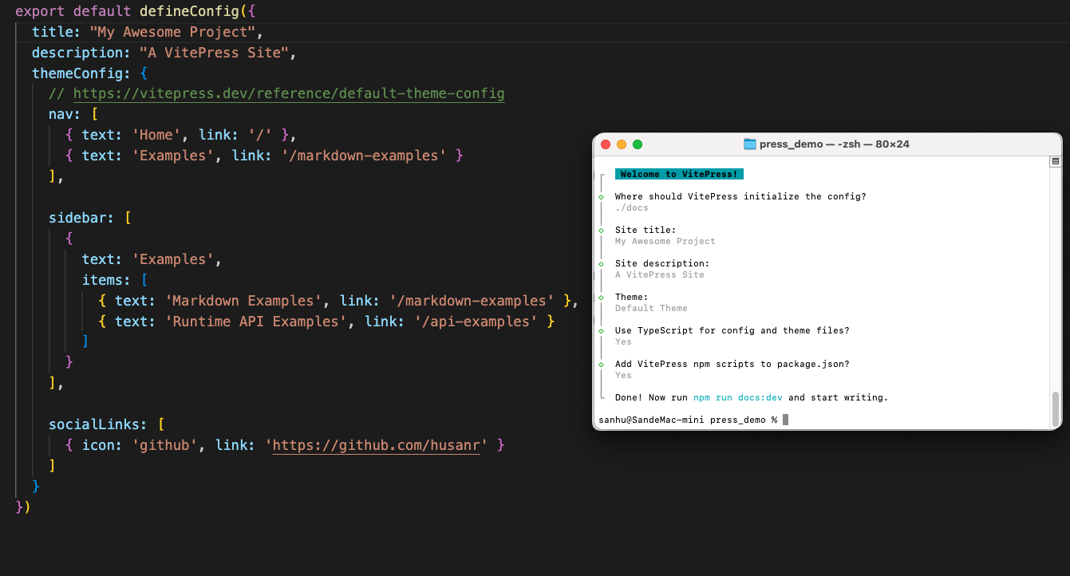Minimize the terminal with the yellow button

tap(622, 144)
